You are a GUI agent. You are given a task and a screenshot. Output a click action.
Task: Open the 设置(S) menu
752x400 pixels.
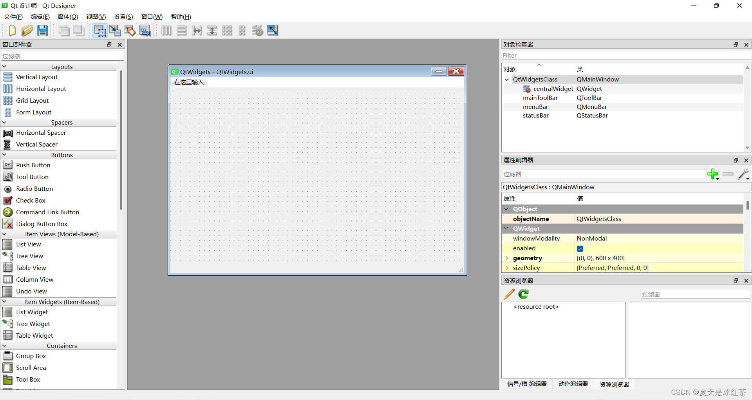(123, 16)
